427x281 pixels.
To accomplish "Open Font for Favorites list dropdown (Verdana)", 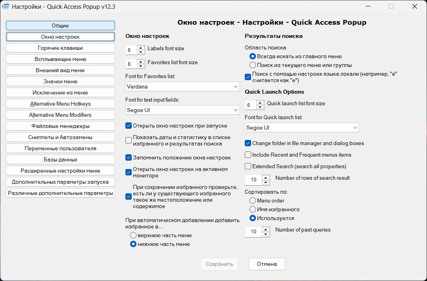I will pos(182,87).
